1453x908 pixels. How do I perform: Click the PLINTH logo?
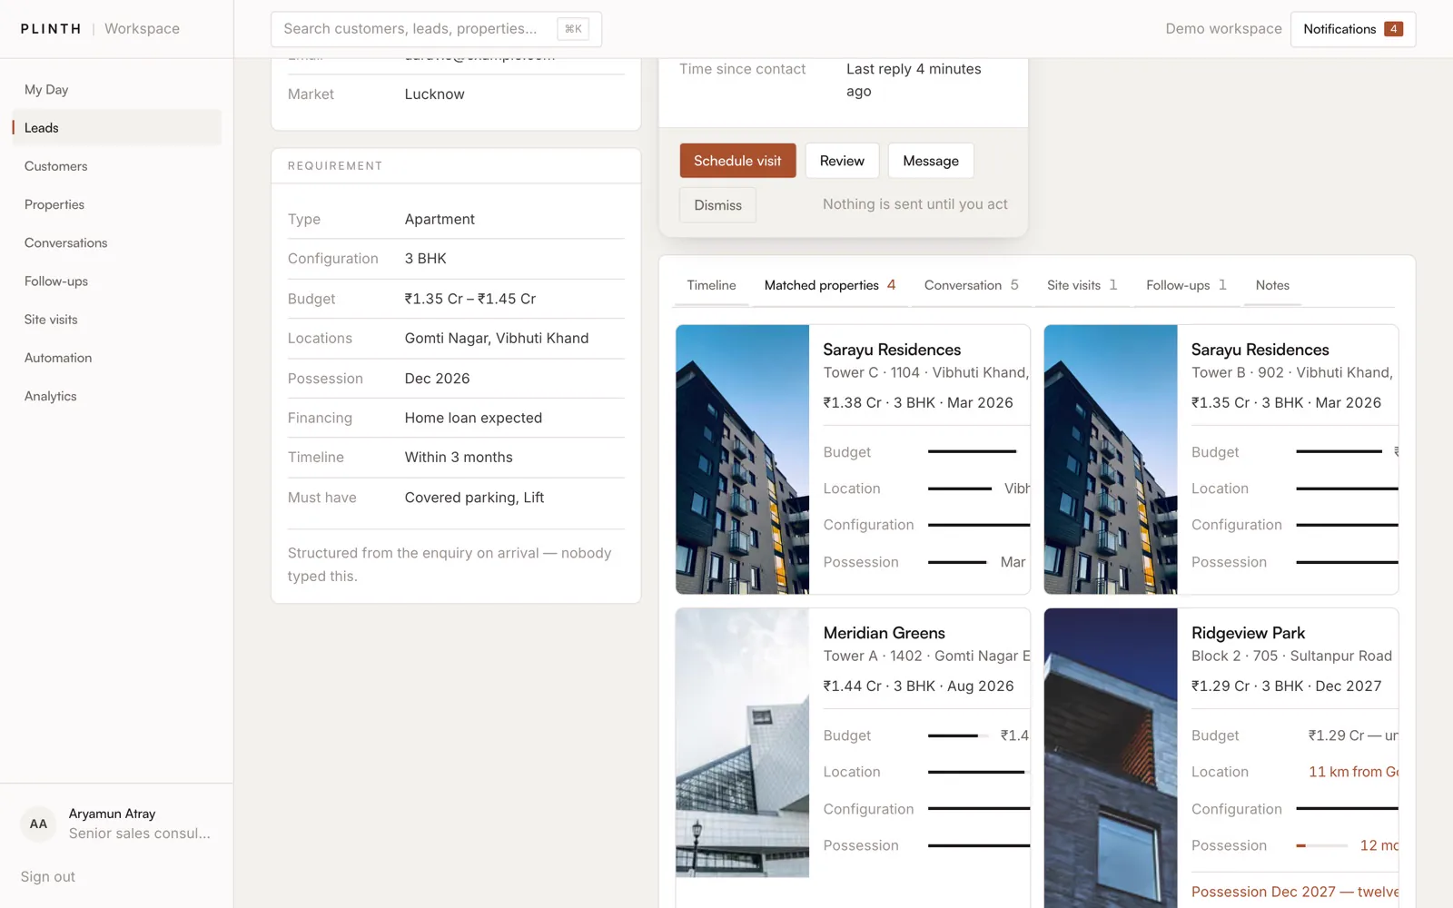click(51, 29)
